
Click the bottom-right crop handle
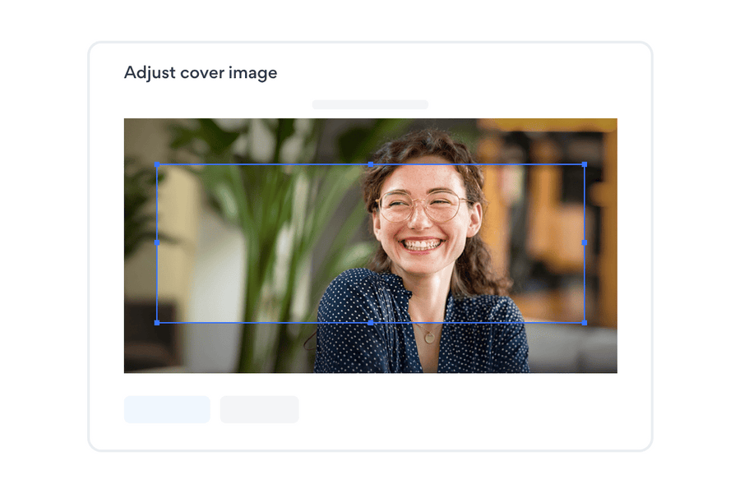[x=585, y=322]
